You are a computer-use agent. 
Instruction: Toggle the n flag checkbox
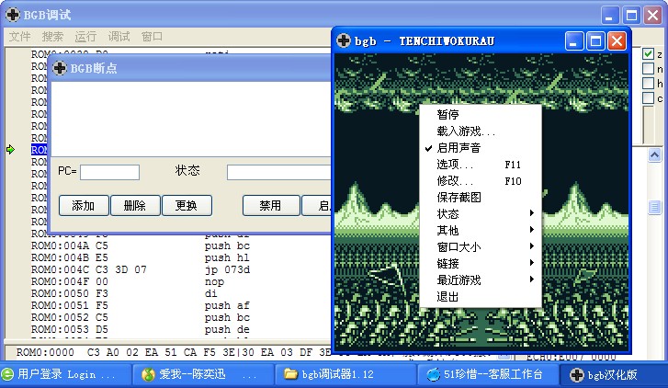(x=648, y=69)
